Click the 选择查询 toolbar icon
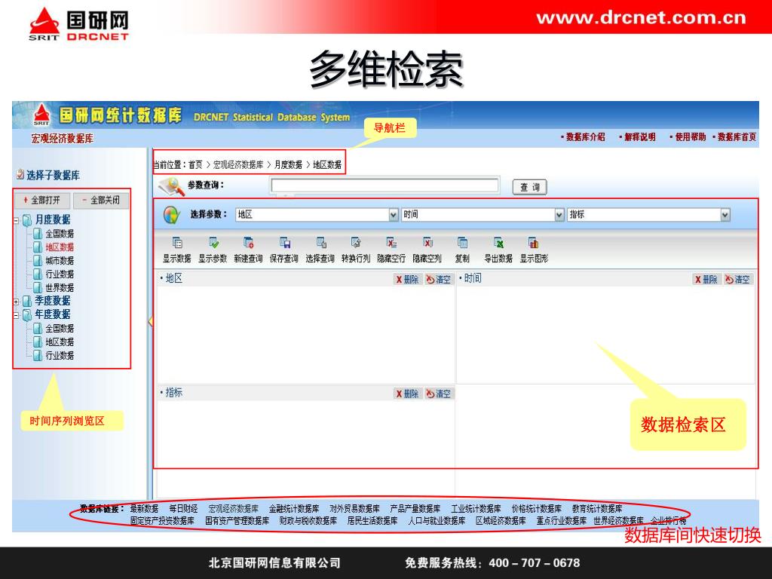Image resolution: width=772 pixels, height=579 pixels. tap(320, 243)
